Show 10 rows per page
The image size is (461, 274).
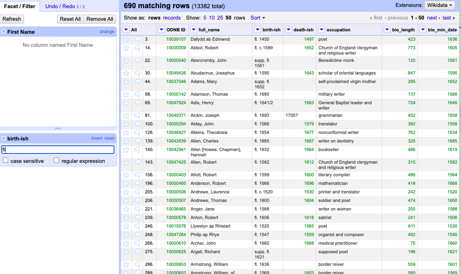(x=212, y=18)
